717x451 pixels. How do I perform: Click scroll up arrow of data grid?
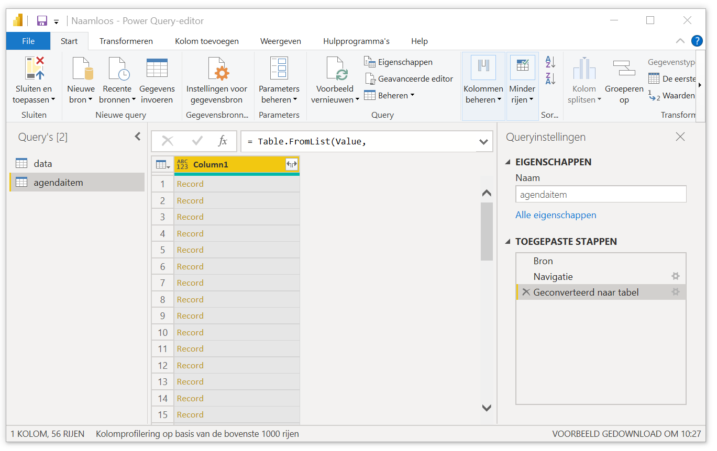click(x=487, y=193)
